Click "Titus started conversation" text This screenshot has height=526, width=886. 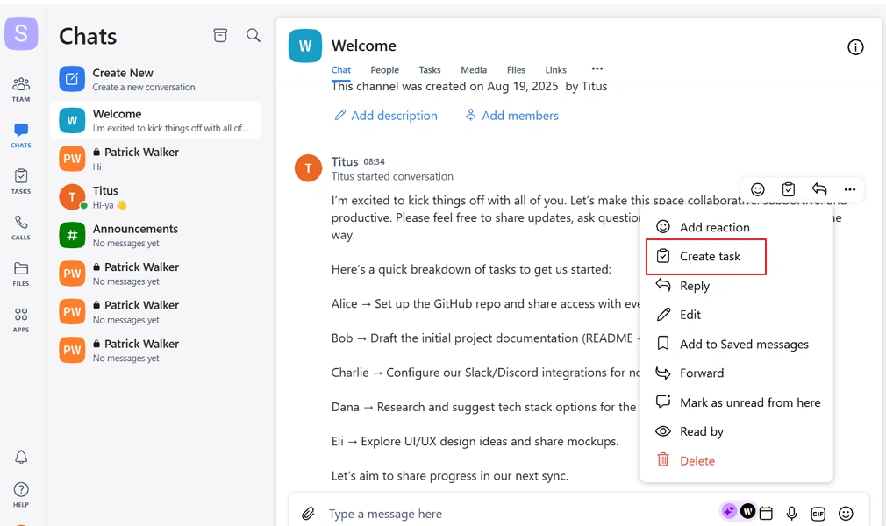(392, 176)
